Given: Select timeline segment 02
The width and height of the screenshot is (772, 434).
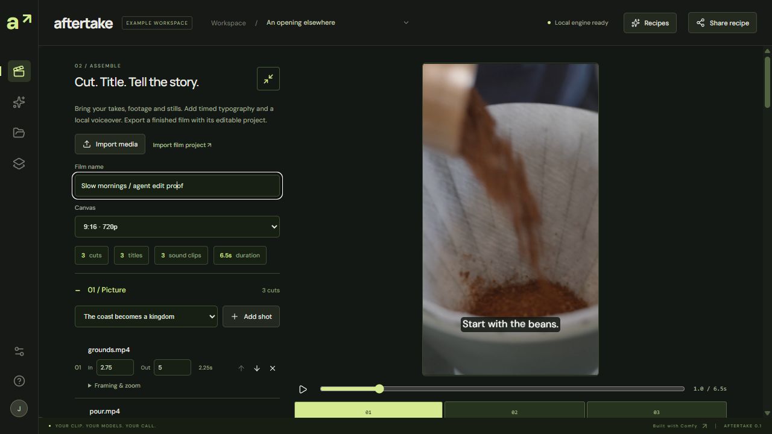Looking at the screenshot, I should point(514,409).
